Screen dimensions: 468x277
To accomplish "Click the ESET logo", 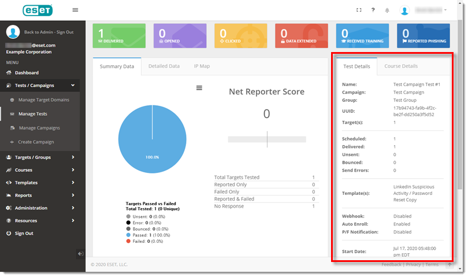I will (x=38, y=10).
